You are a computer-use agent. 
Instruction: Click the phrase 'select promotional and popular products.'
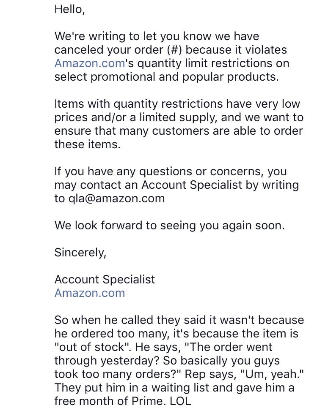pos(167,77)
